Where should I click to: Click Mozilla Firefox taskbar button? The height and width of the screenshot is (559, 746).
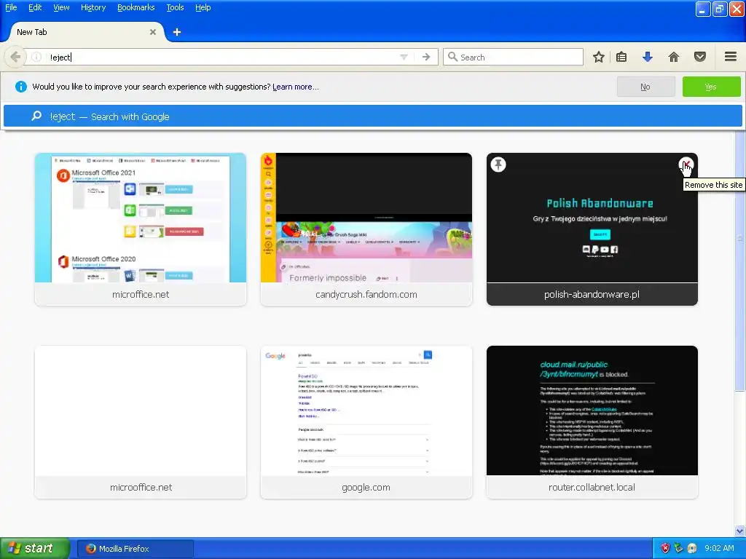click(x=135, y=549)
